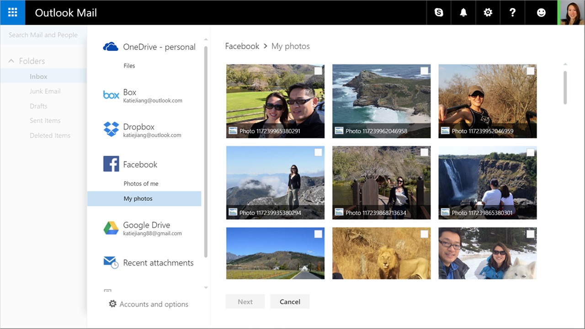The height and width of the screenshot is (329, 585).
Task: Click the app launcher waffle icon
Action: pyautogui.click(x=12, y=12)
